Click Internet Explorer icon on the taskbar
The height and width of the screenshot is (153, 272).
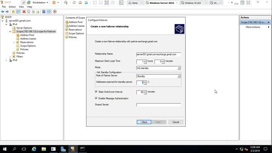34,149
